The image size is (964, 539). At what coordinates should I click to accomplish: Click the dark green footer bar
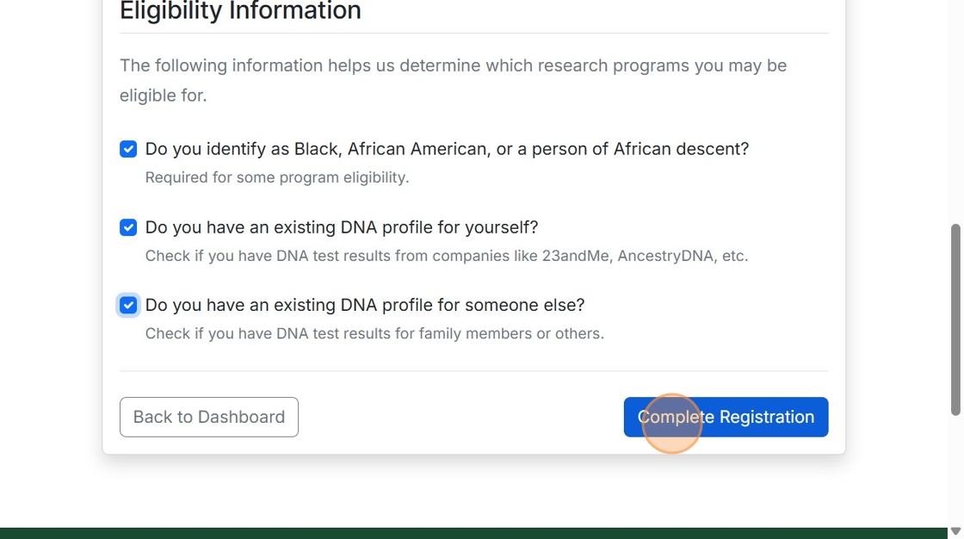click(x=473, y=533)
